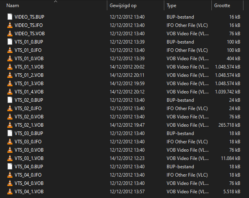Click the sort arrow above Naam column

point(55,2)
